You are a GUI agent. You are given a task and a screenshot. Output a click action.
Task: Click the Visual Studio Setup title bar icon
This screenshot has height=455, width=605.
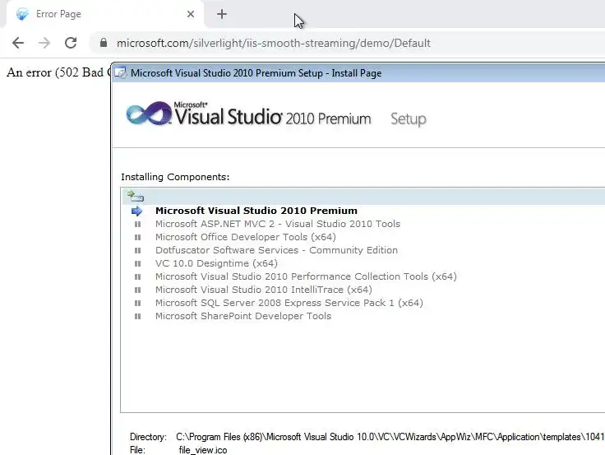(120, 72)
